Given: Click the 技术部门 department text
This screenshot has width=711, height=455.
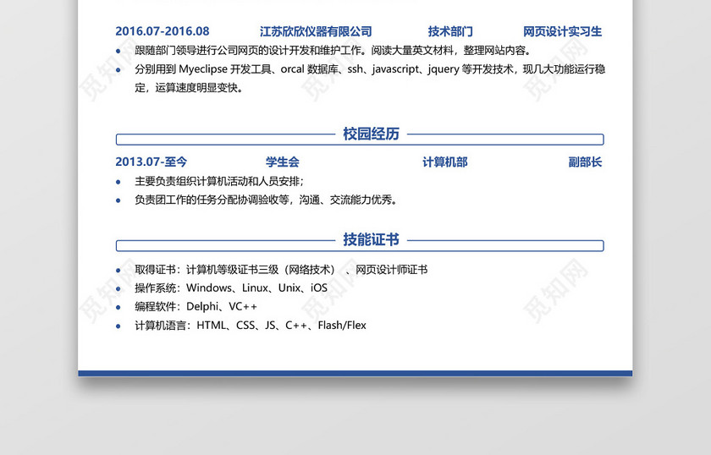Looking at the screenshot, I should tap(449, 31).
